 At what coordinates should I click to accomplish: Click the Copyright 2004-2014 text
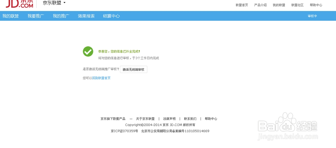coord(160,125)
